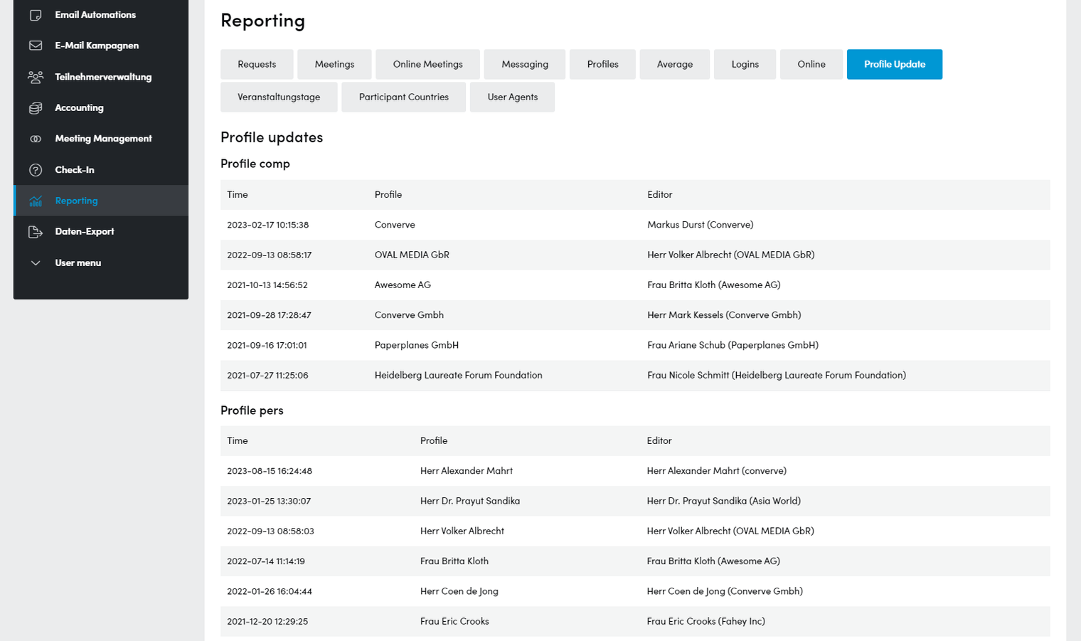1081x641 pixels.
Task: Click editor Frau Ariane Schub (Paperplanes GmbH)
Action: point(733,345)
